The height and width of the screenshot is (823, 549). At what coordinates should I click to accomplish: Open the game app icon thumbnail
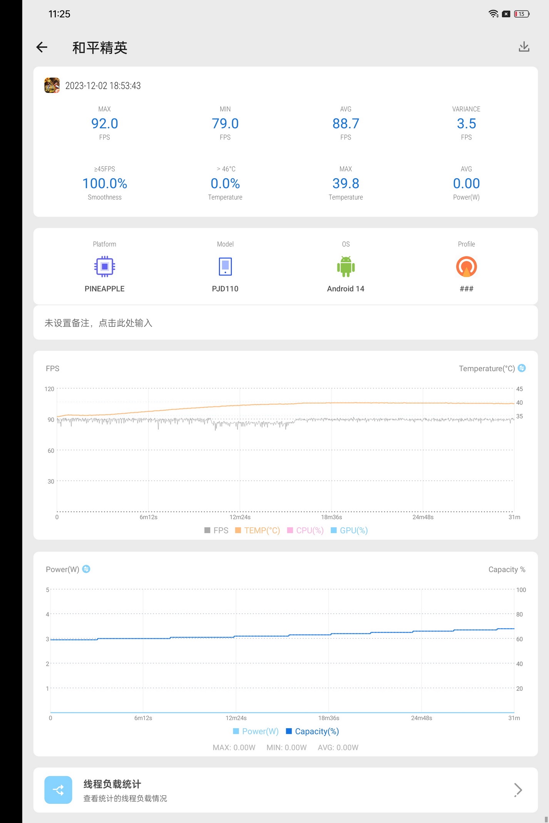click(x=52, y=86)
